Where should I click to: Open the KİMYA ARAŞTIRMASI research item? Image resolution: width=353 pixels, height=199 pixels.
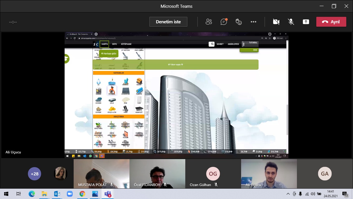pos(112,134)
